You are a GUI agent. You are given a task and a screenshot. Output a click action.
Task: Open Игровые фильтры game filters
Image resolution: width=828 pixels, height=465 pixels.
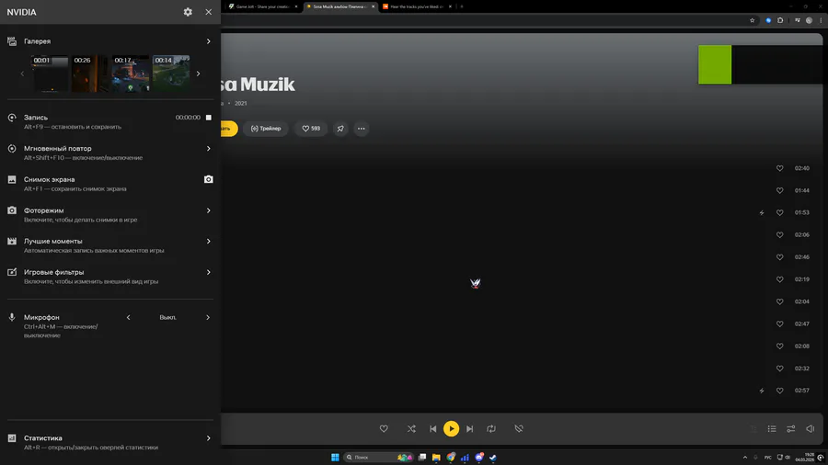click(x=208, y=272)
